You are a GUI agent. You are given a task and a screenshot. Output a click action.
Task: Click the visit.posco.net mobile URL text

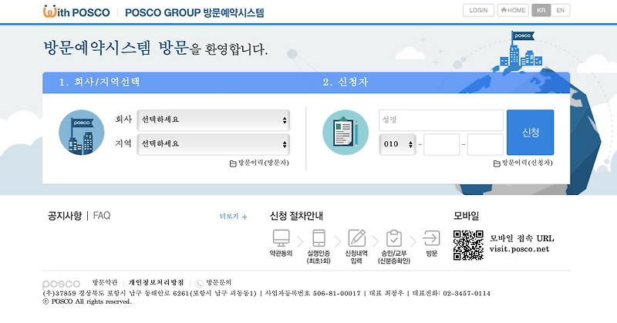pyautogui.click(x=519, y=249)
